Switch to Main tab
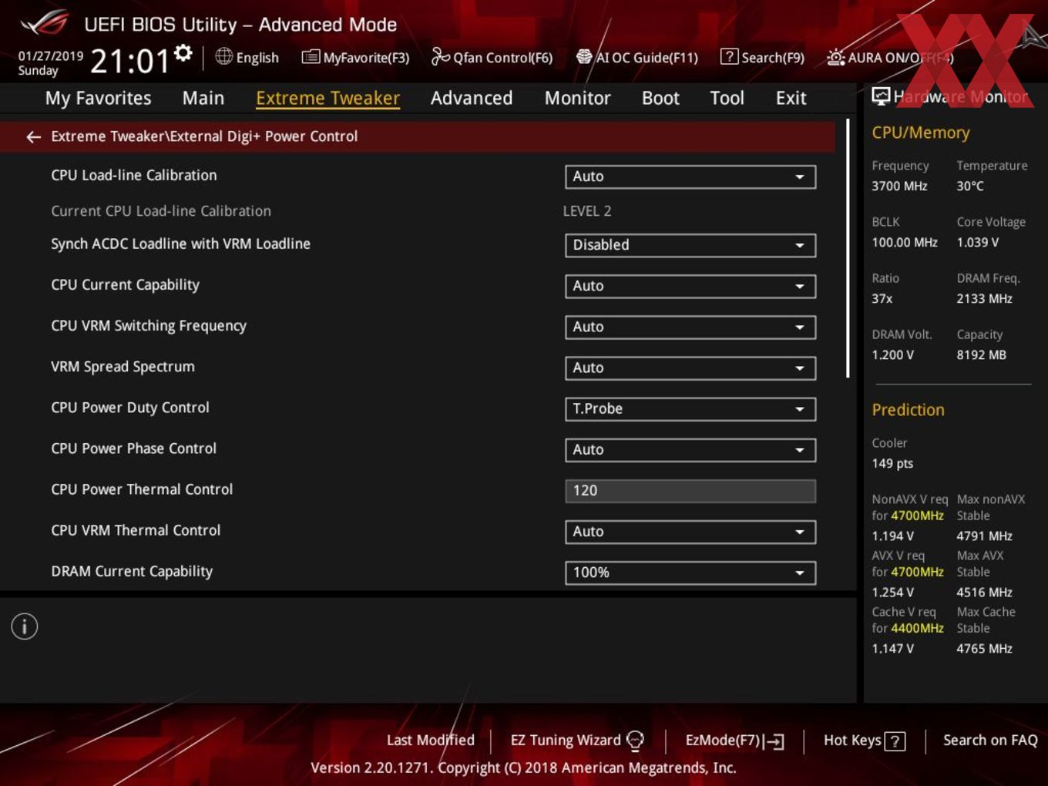This screenshot has width=1048, height=786. [x=203, y=99]
